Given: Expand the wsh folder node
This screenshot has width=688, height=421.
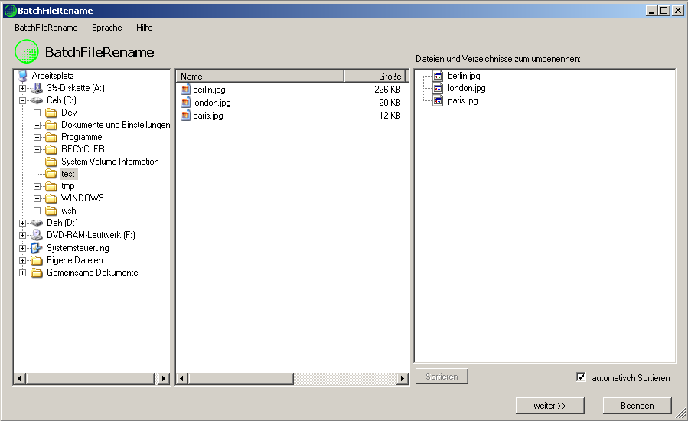Looking at the screenshot, I should click(37, 210).
